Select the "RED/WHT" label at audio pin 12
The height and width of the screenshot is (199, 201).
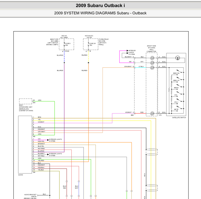point(41,165)
